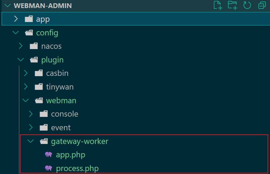
Task: Click the PHP elephant icon beside process.php
Action: click(49, 168)
